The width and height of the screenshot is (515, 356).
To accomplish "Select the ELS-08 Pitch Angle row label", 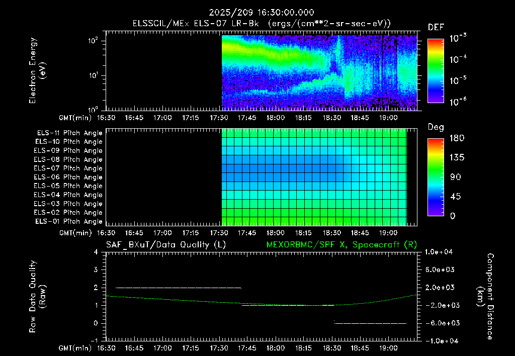I will point(68,159).
